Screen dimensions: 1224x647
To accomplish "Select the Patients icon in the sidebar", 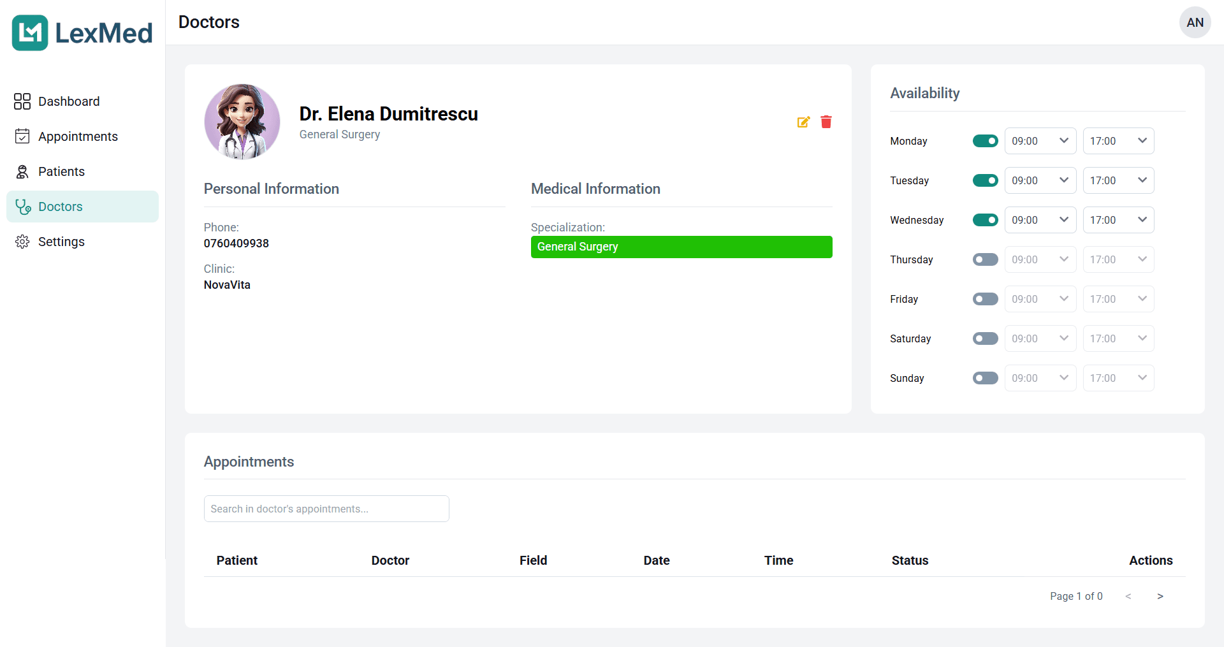I will click(22, 171).
